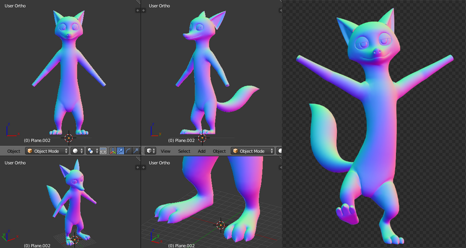The image size is (466, 248).
Task: Select the rotate manipulator arc icon
Action: [128, 151]
